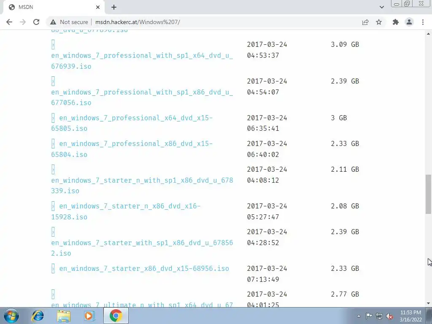Launch Internet Explorer from taskbar
The image size is (432, 324).
38,316
